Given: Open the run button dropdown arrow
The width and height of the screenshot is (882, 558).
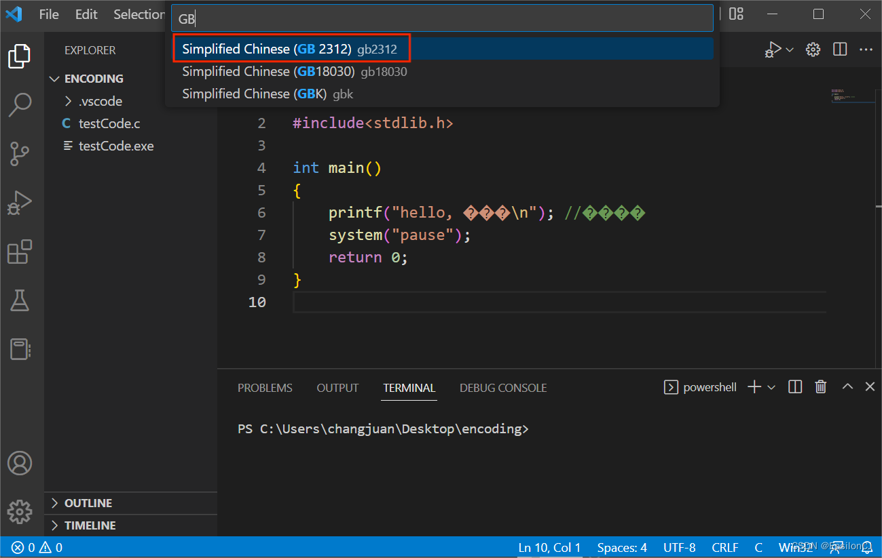Looking at the screenshot, I should [x=790, y=49].
